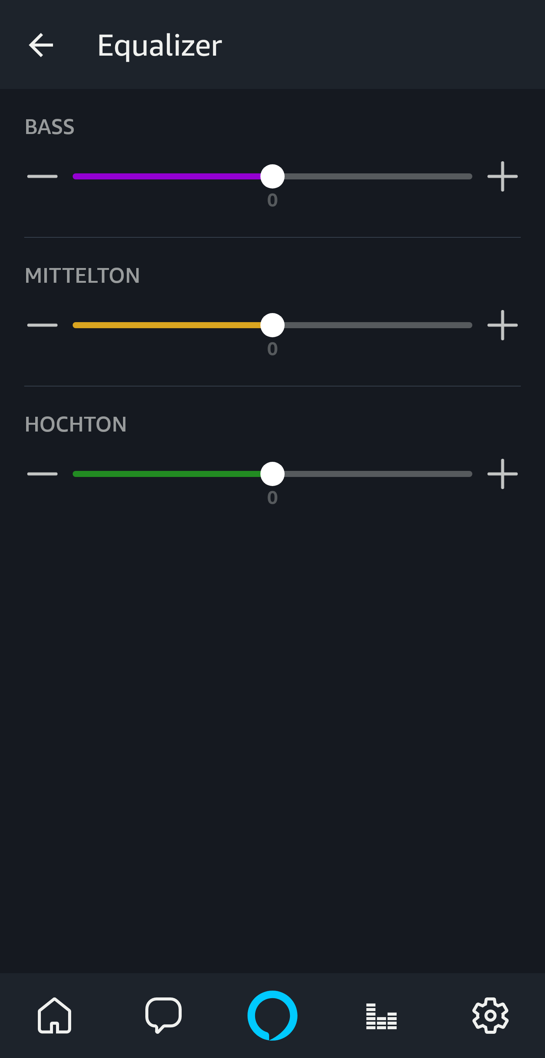545x1058 pixels.
Task: Reduce Hochton with the minus icon
Action: tap(42, 474)
